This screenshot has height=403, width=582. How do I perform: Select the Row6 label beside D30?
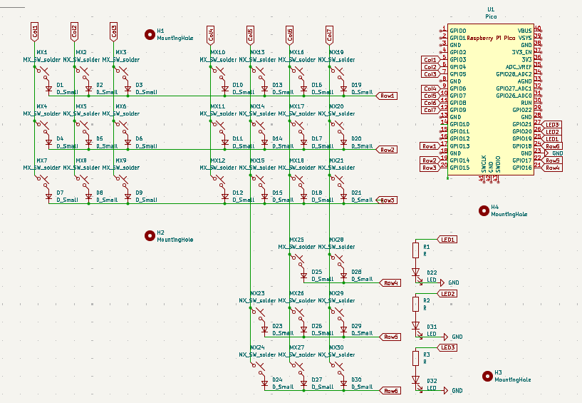click(391, 391)
